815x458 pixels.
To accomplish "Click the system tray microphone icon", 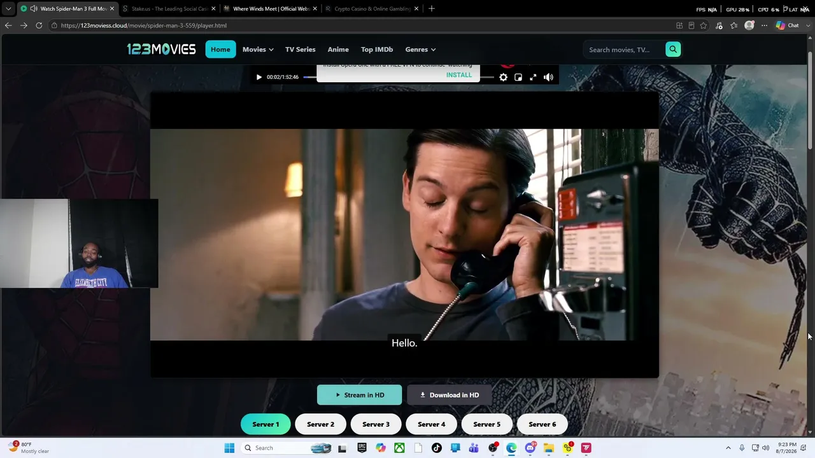I will 742,448.
